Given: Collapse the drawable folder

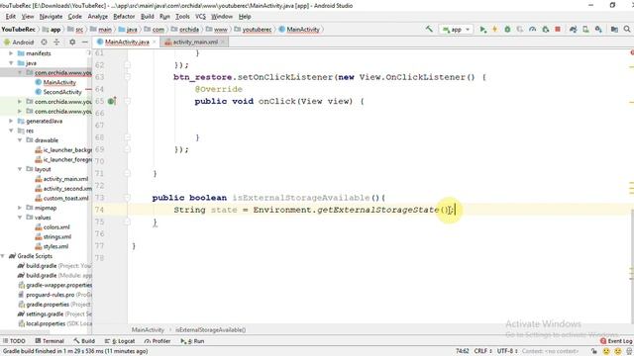Looking at the screenshot, I should [x=20, y=140].
